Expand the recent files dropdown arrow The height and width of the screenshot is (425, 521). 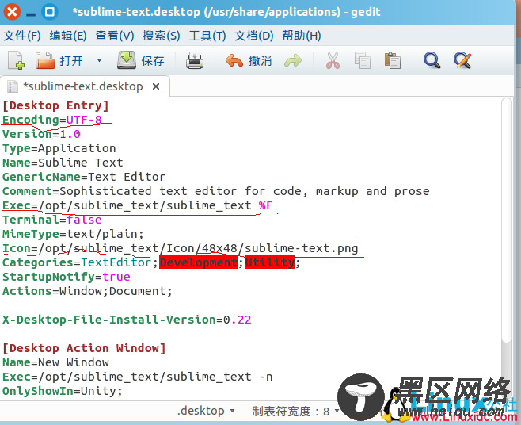pyautogui.click(x=99, y=60)
